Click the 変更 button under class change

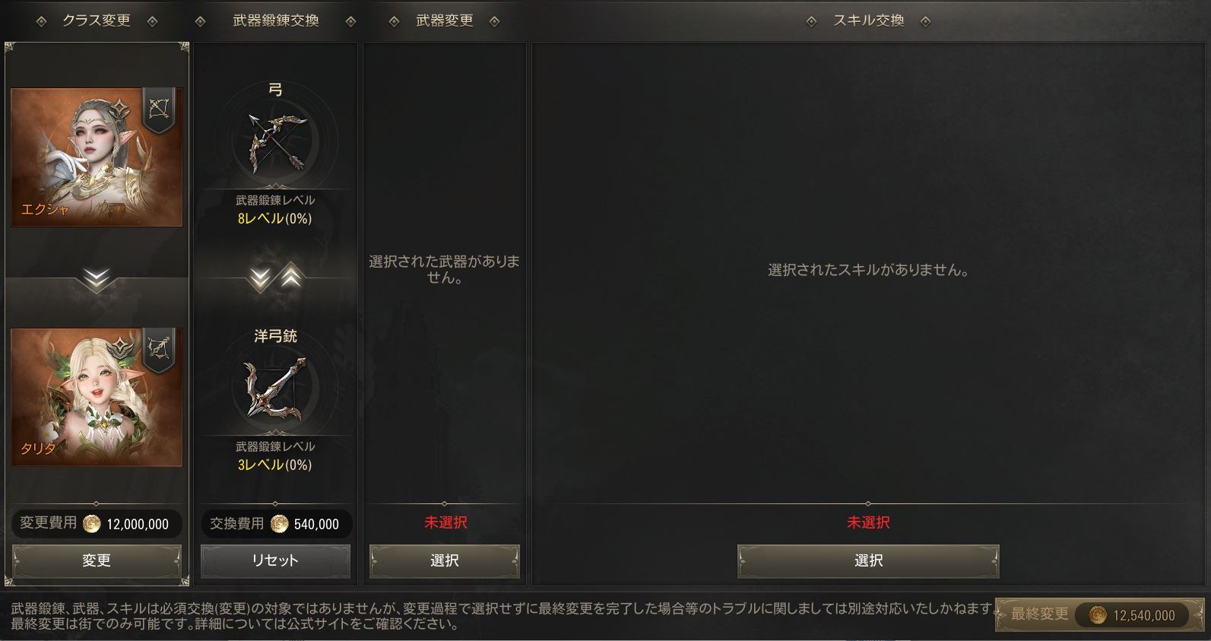pyautogui.click(x=97, y=561)
